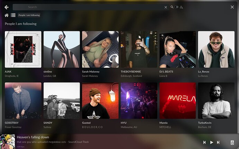The image size is (239, 149).
Task: Open GOSSTRAY profile picture
Action: tap(23, 101)
